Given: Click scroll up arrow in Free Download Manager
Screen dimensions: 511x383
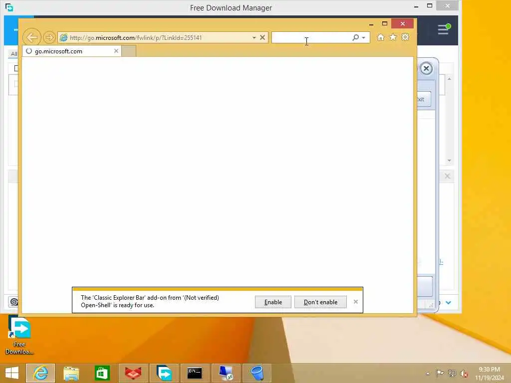Looking at the screenshot, I should tap(450, 79).
